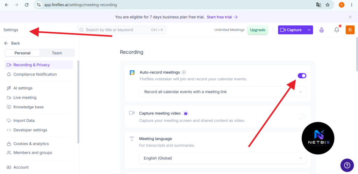The width and height of the screenshot is (358, 174).
Task: Open Chrome profile avatar icon
Action: [x=342, y=5]
